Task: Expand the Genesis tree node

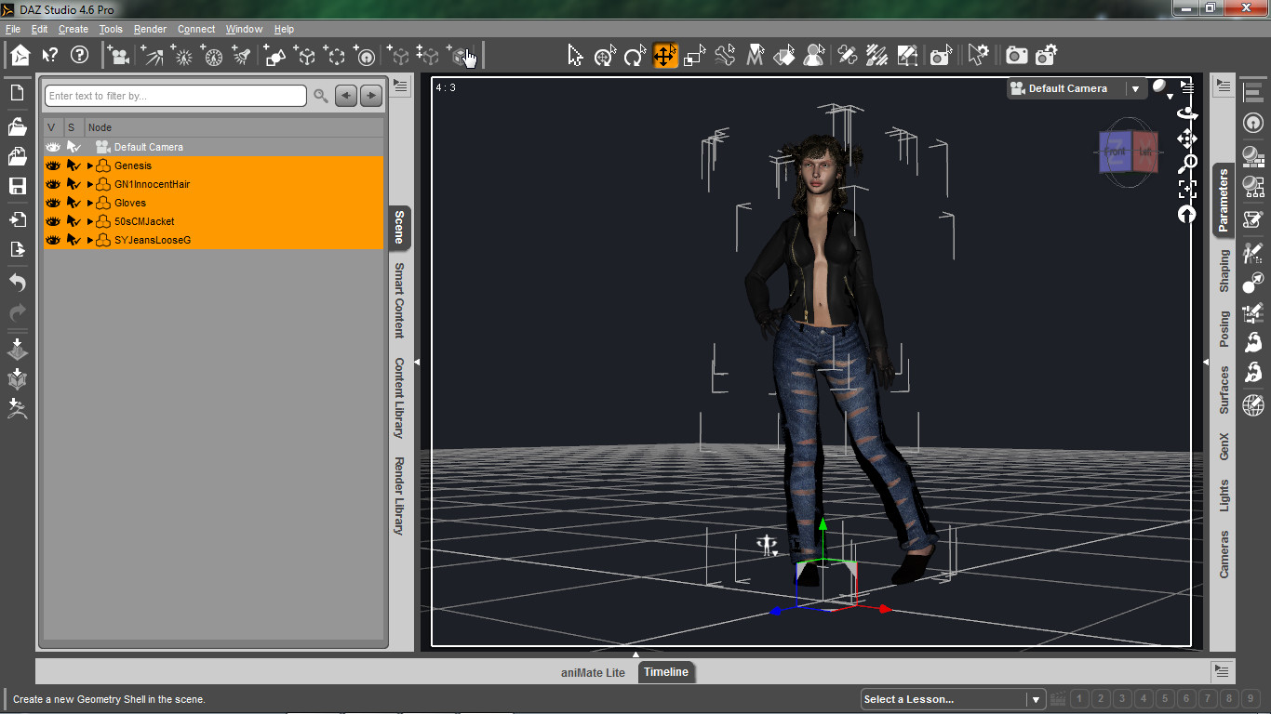Action: [x=90, y=165]
